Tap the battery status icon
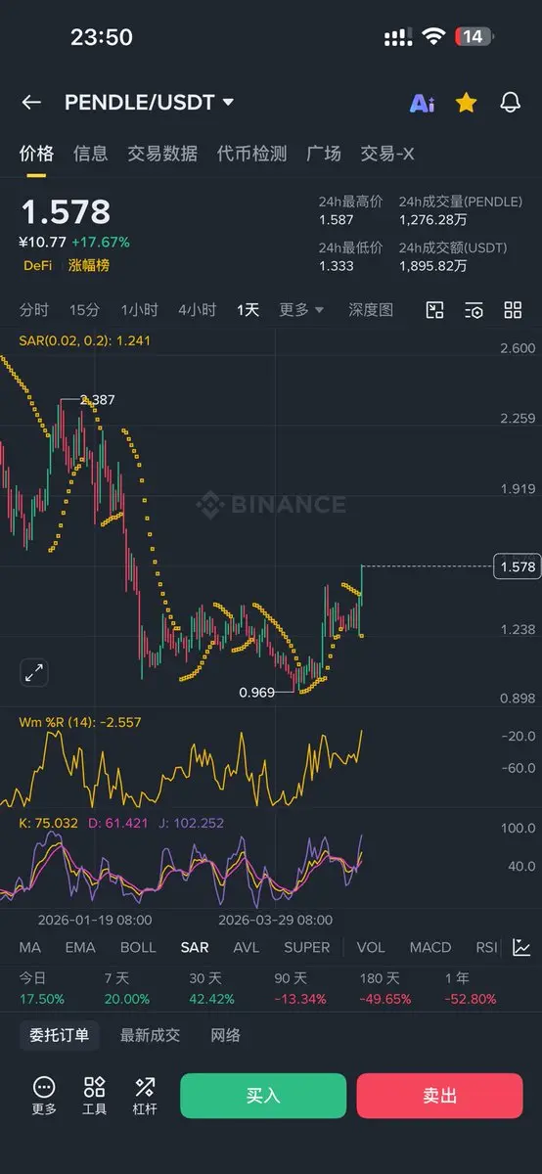 (474, 36)
